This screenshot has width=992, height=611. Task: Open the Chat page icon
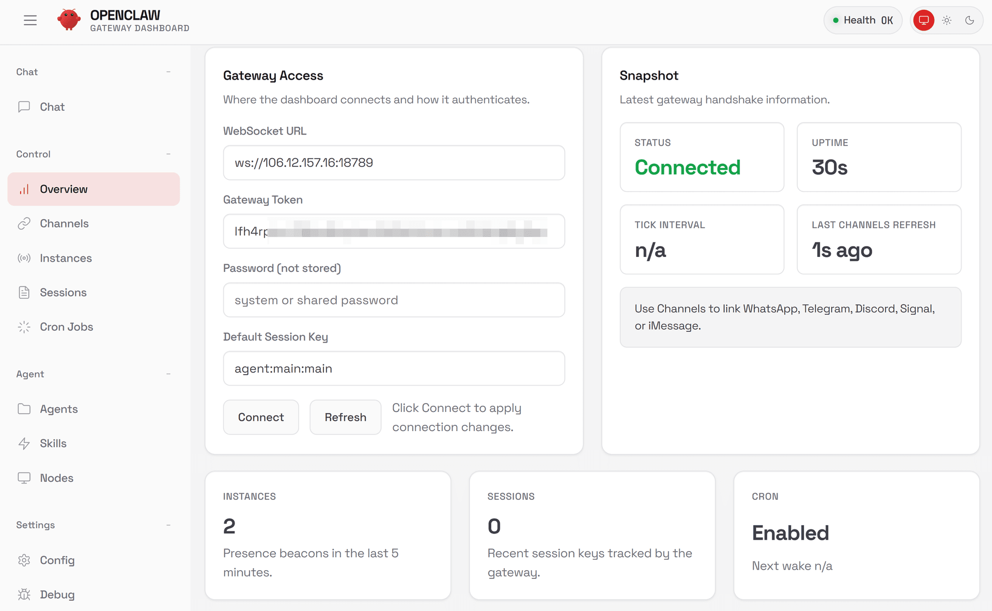pyautogui.click(x=24, y=107)
